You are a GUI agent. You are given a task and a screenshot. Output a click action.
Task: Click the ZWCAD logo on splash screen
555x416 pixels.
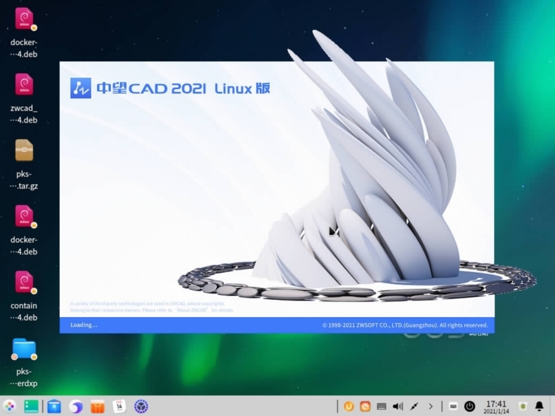click(81, 88)
